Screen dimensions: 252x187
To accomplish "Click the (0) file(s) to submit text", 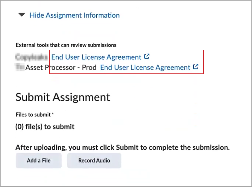I will (x=45, y=127).
